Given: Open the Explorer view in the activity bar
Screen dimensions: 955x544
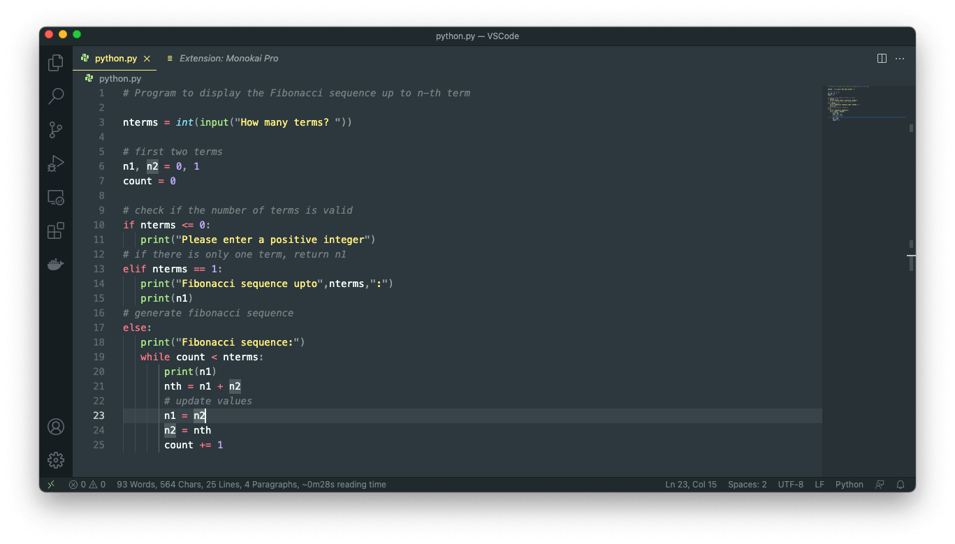Looking at the screenshot, I should click(55, 62).
